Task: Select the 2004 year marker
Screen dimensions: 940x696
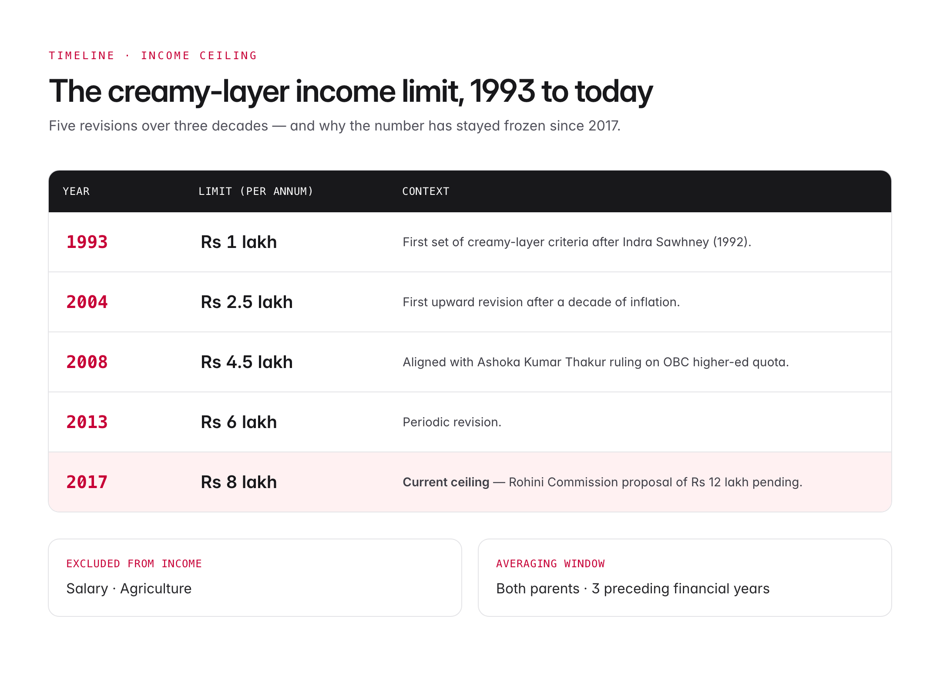Action: [x=87, y=302]
